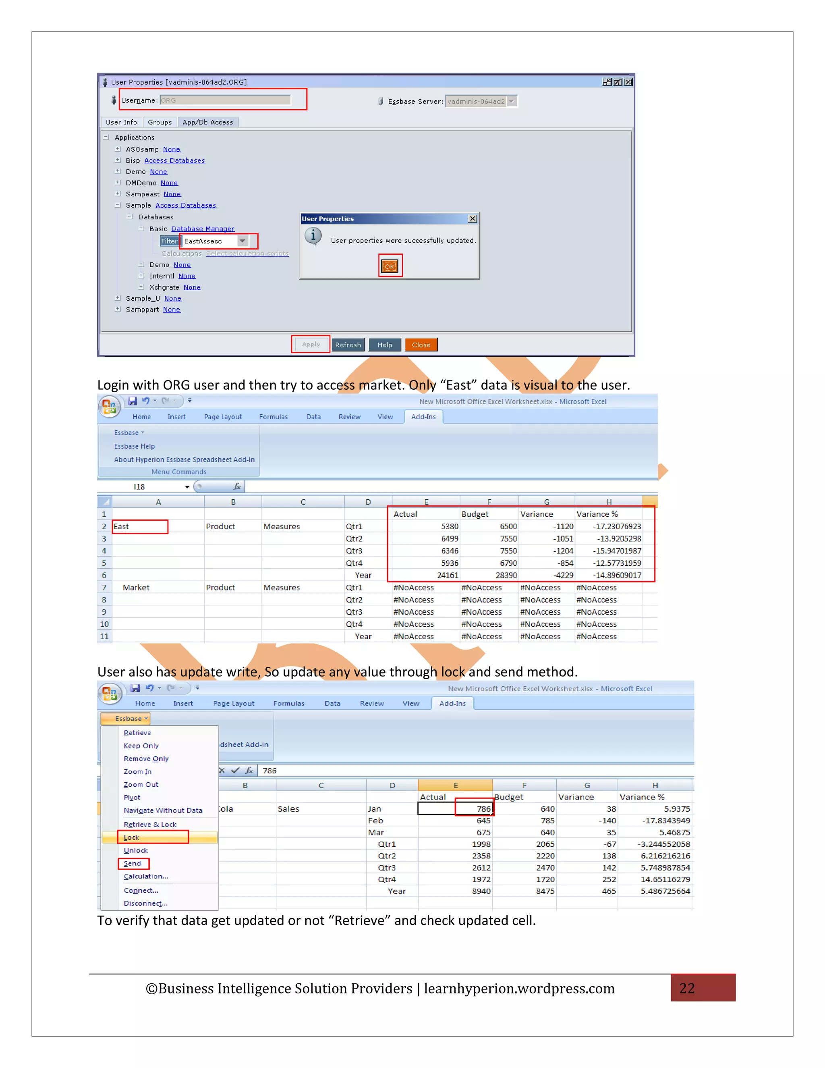Click Access Databases link next to Sample
Viewport: 825px width, 1068px height.
tap(186, 206)
